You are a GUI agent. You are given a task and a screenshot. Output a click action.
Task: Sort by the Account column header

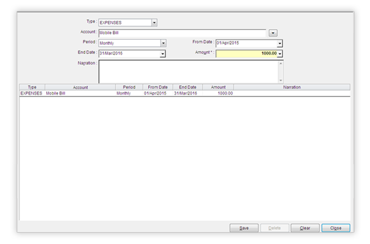[80, 87]
